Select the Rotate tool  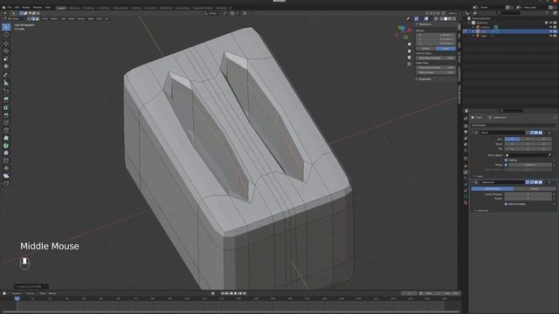[x=6, y=51]
